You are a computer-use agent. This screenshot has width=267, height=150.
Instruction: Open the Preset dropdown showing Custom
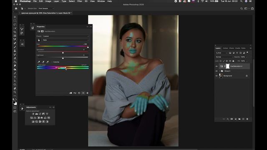pos(66,36)
